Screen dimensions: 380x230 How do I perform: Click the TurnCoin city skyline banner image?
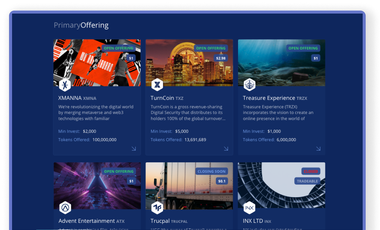[x=189, y=63]
